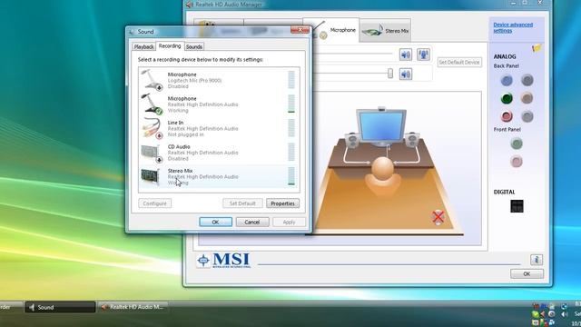Open the yellow connector settings folder icon

537,48
